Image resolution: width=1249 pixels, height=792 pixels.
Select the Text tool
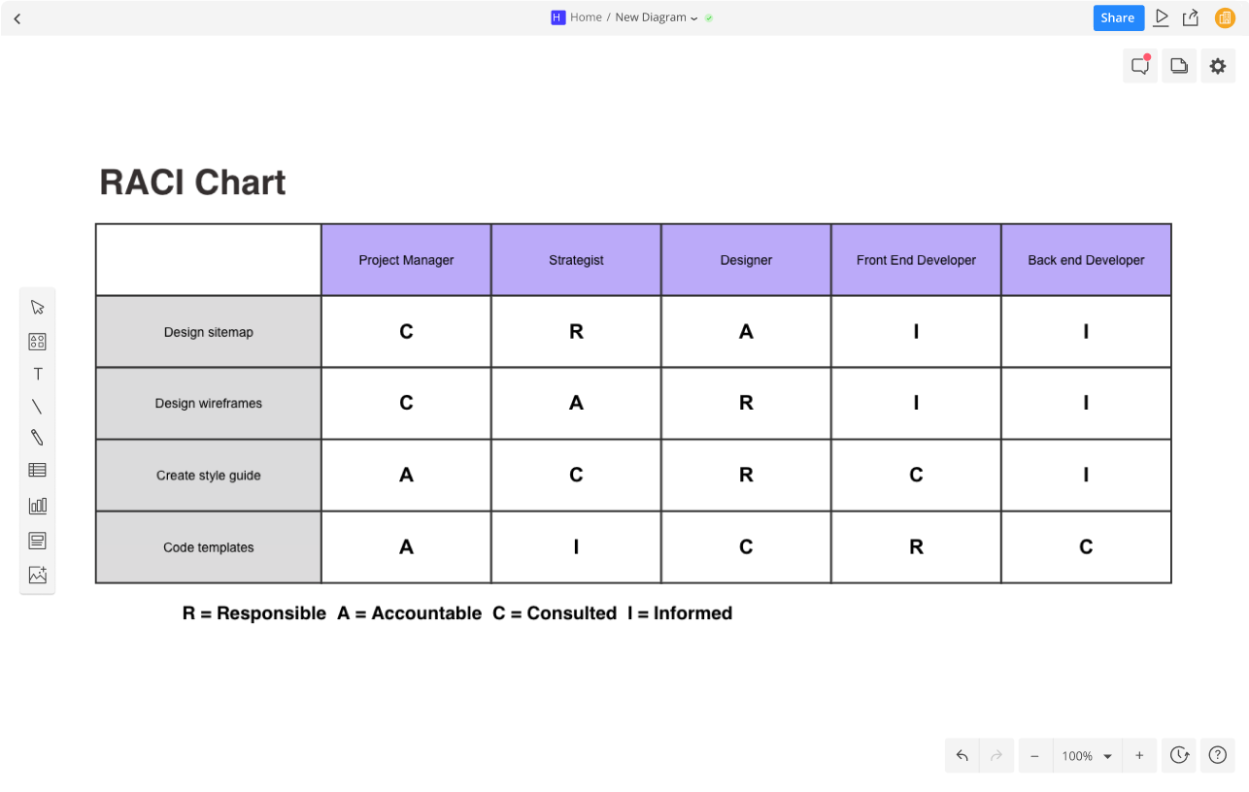point(37,374)
